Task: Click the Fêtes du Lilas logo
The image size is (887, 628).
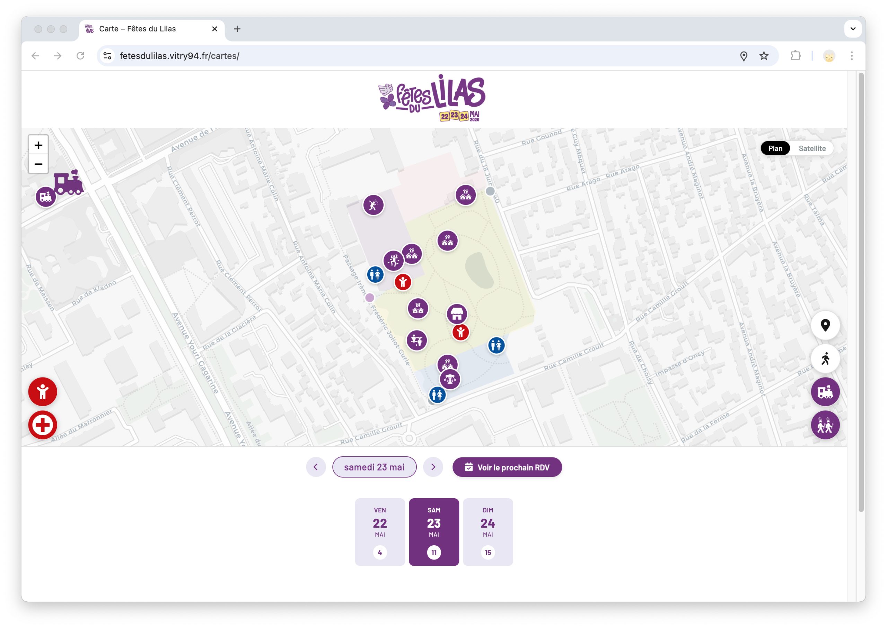Action: click(432, 98)
